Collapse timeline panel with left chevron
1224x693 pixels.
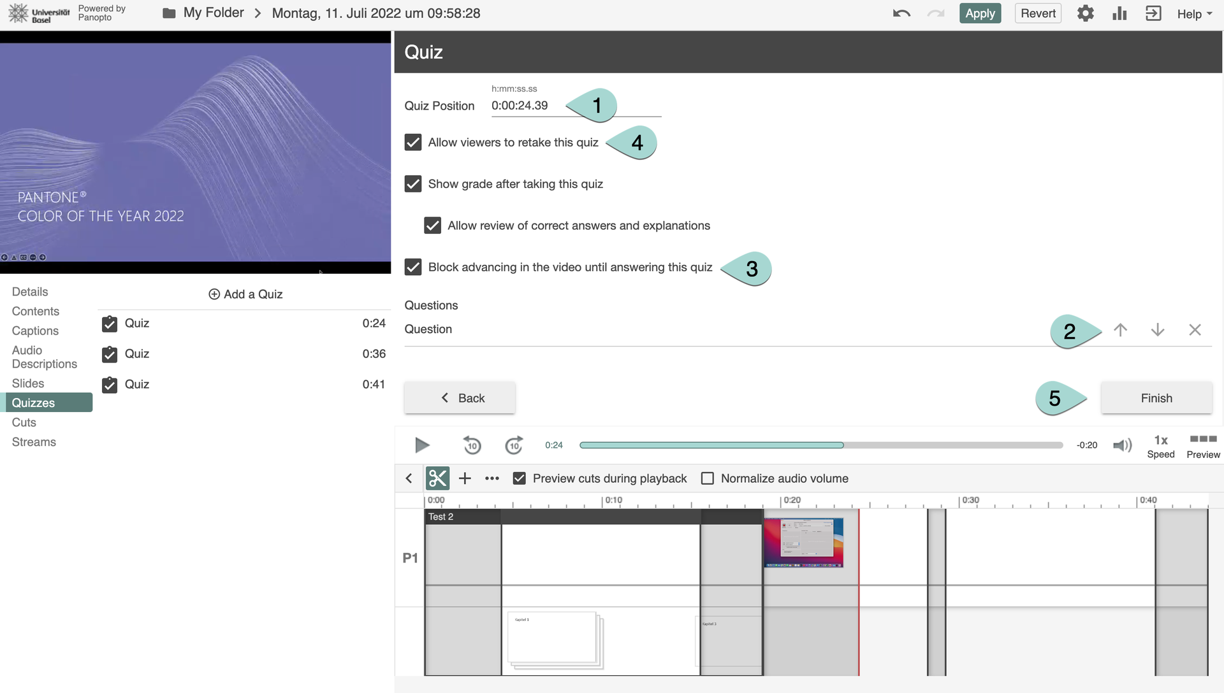pos(409,478)
